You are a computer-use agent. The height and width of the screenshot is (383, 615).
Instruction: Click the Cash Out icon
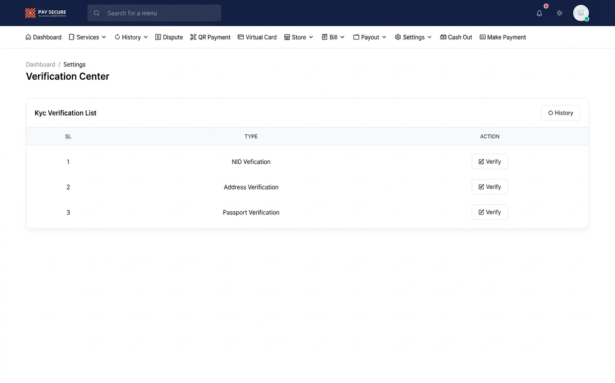click(443, 37)
